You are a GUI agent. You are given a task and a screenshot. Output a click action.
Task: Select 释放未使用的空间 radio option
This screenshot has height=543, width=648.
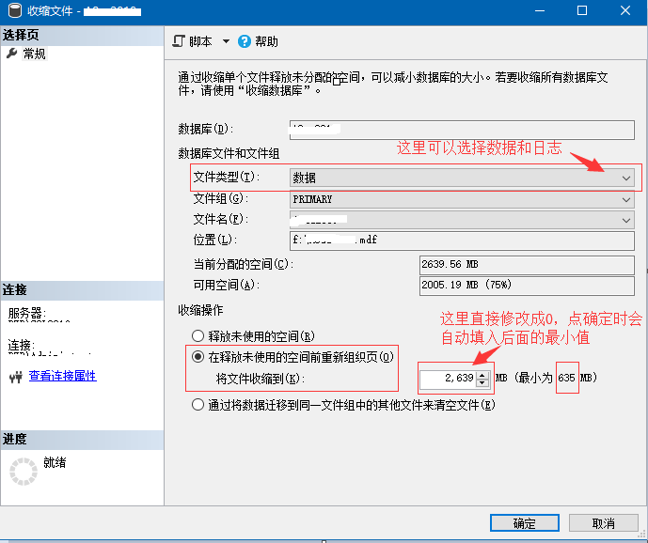[x=198, y=335]
